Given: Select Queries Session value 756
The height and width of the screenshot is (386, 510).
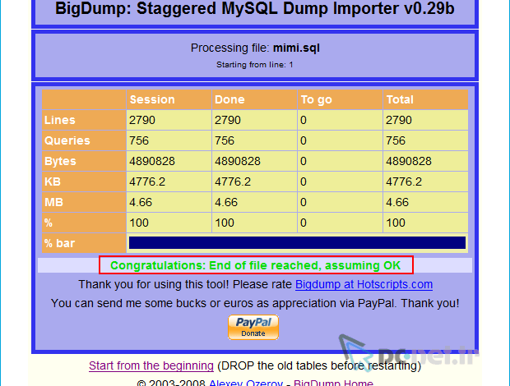Looking at the screenshot, I should click(139, 140).
